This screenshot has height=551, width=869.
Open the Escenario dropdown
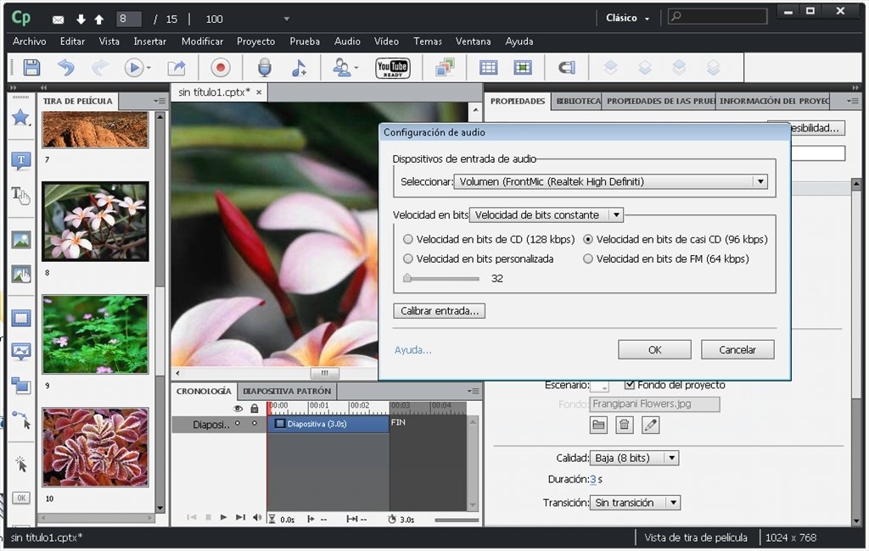click(x=600, y=386)
